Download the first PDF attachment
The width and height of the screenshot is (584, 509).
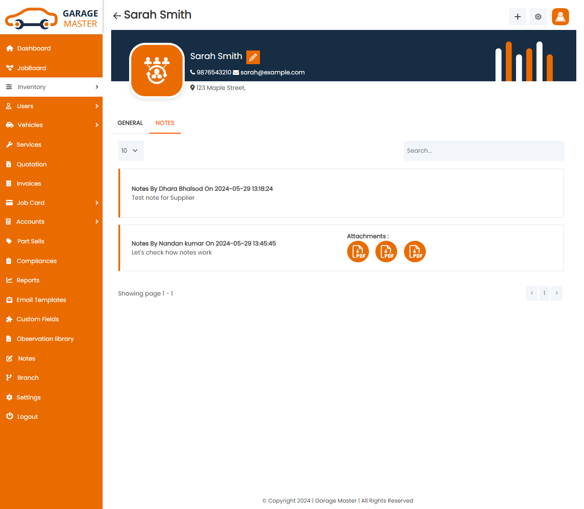[x=358, y=252]
